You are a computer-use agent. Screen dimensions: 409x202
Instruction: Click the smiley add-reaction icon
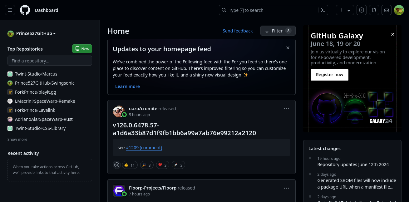tap(117, 165)
